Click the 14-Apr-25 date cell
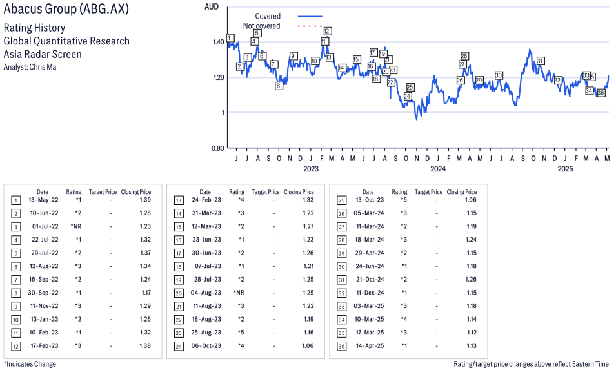This screenshot has width=616, height=368. pos(370,345)
